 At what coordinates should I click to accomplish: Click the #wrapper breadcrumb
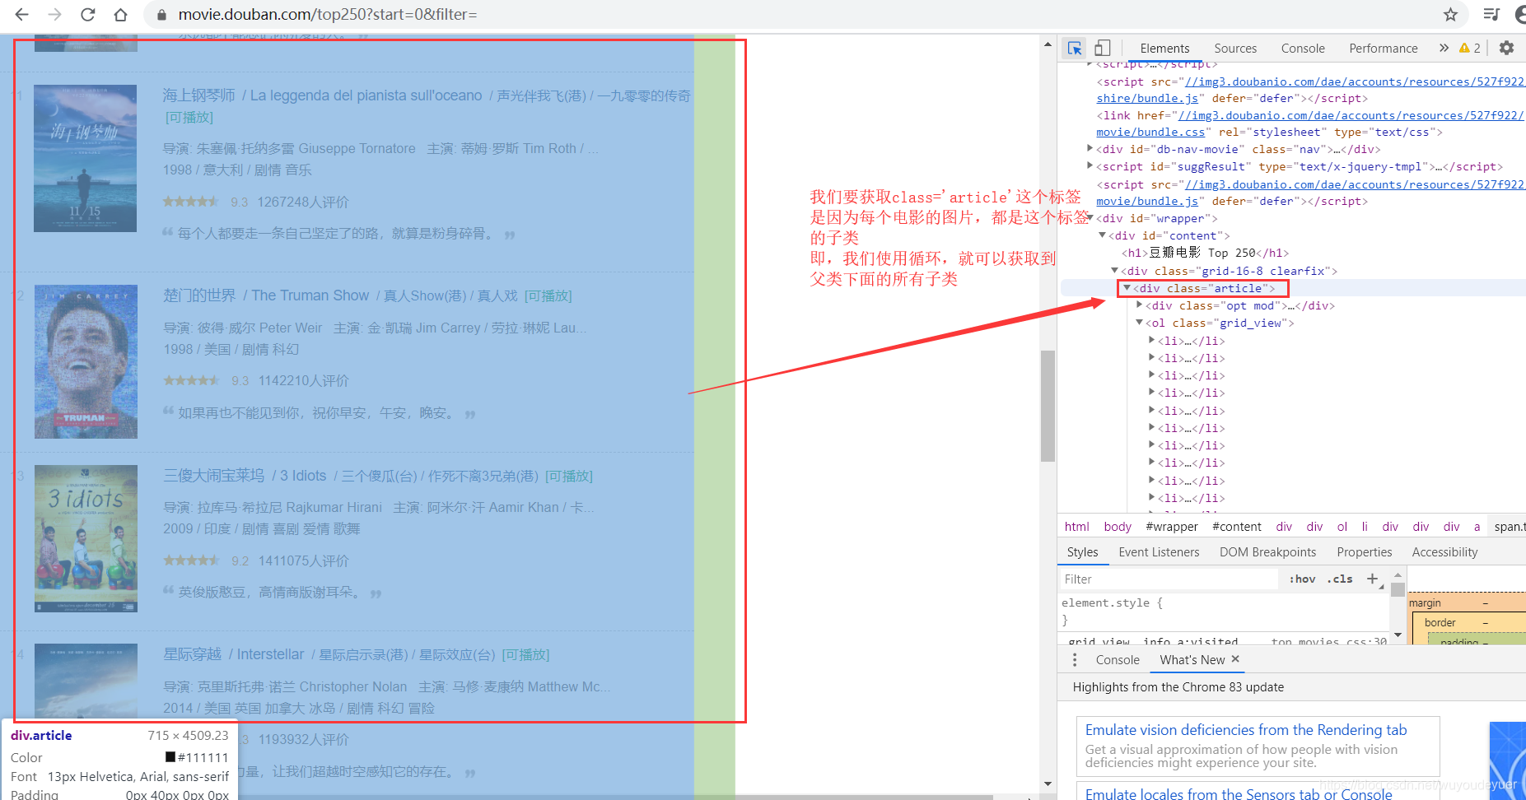point(1172,527)
